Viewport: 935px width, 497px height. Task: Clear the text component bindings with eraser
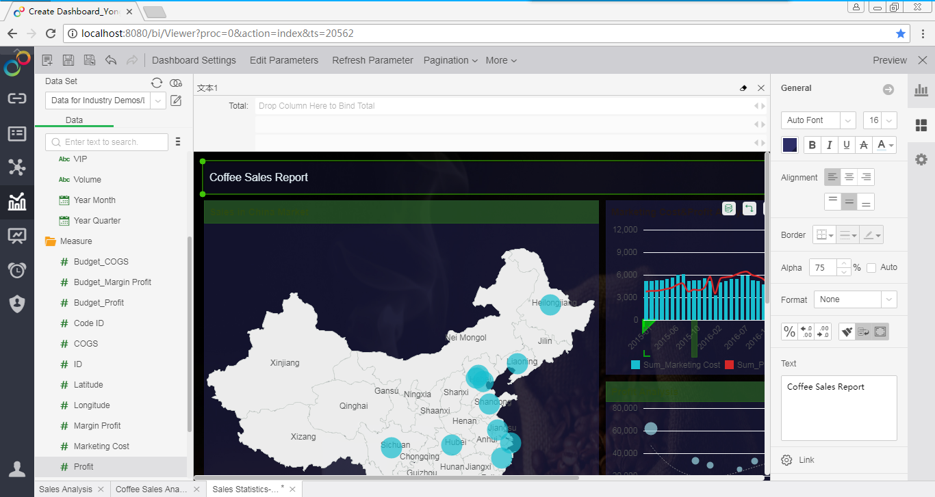[744, 88]
